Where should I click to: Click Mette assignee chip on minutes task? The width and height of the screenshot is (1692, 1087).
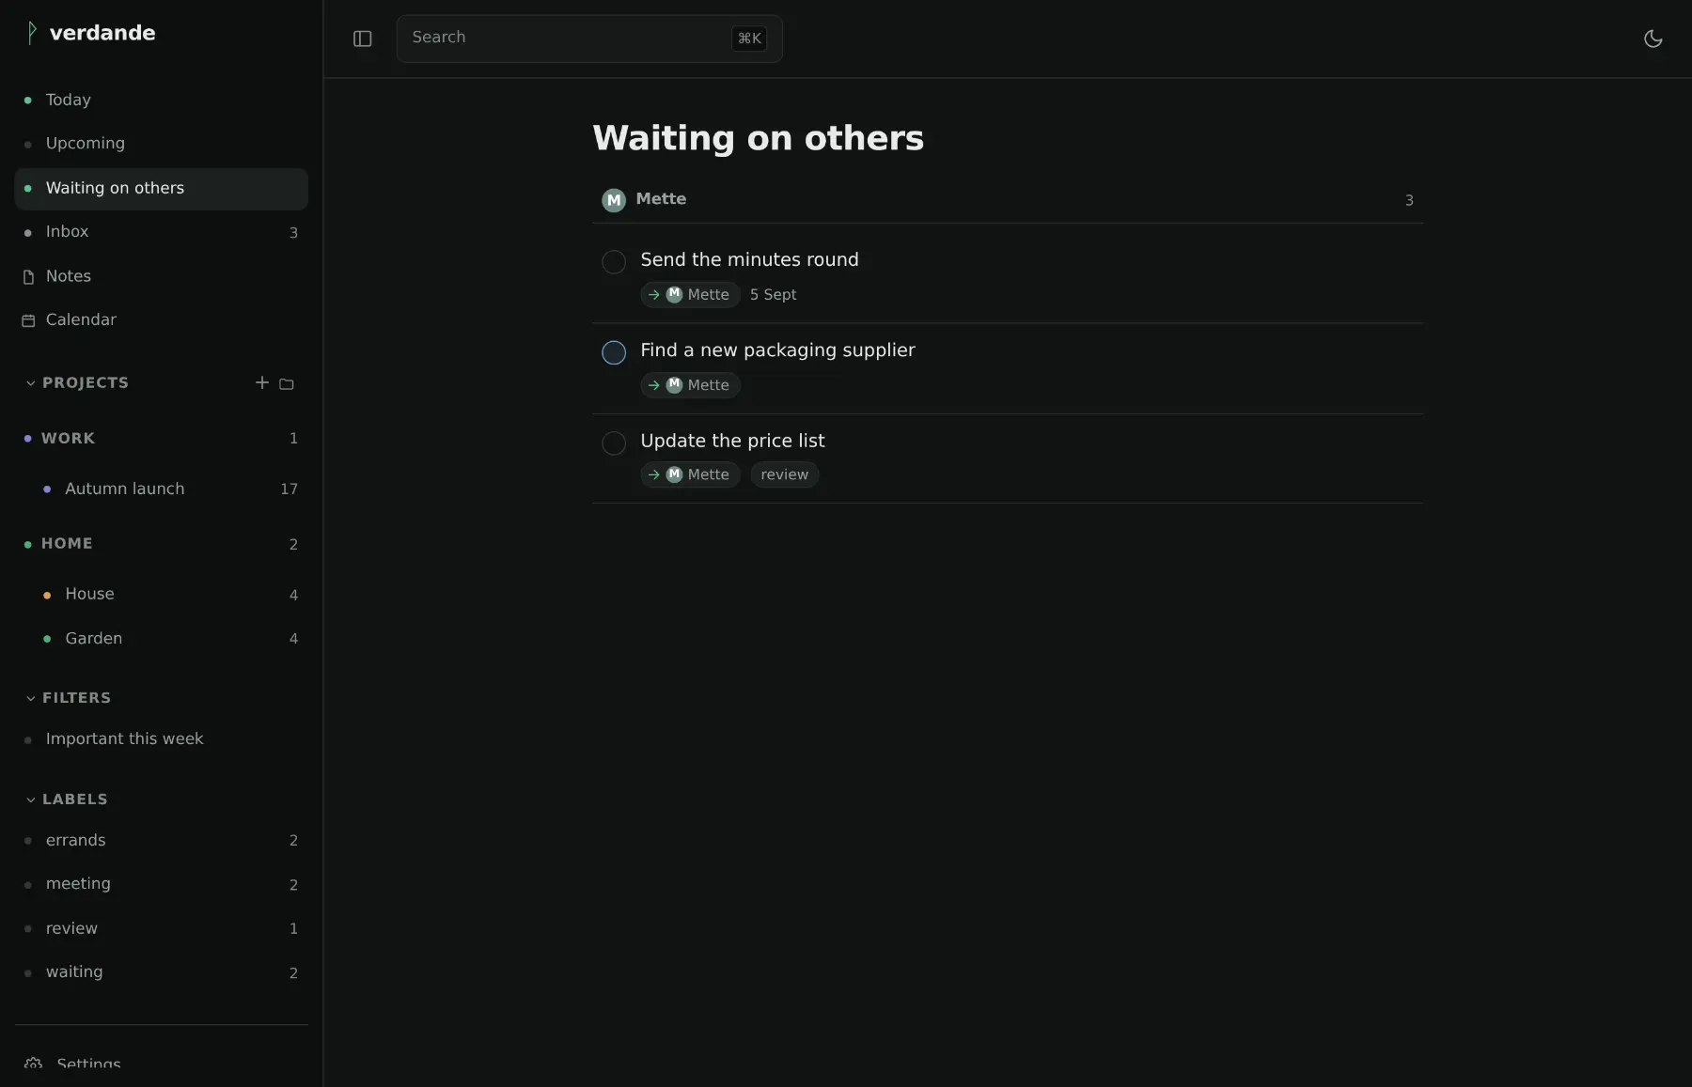coord(690,295)
